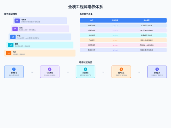This screenshot has width=171, height=128.
Task: Click the 入门 level title
Action: [x=14, y=52]
